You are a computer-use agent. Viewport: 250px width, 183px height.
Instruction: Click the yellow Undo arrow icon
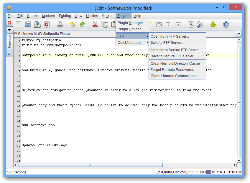pyautogui.click(x=72, y=24)
